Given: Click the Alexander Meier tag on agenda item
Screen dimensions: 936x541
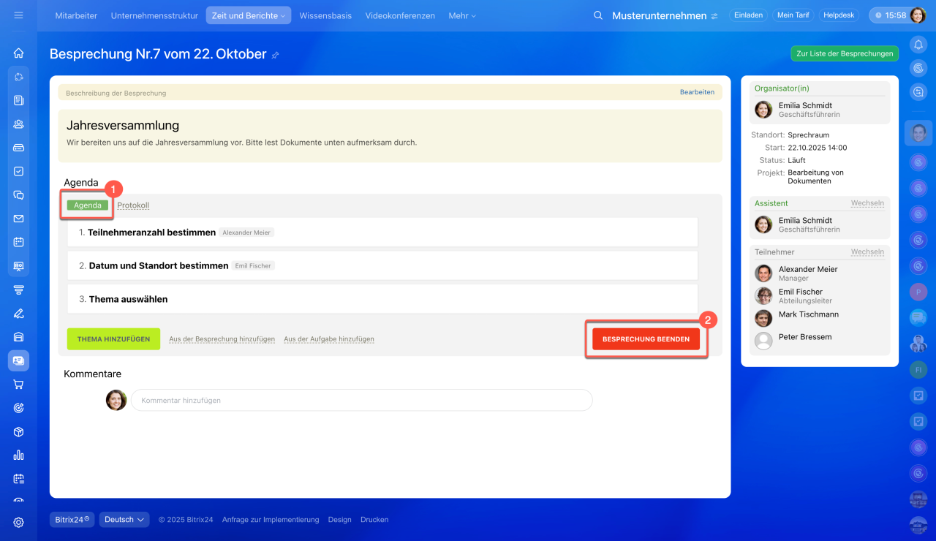Looking at the screenshot, I should (x=246, y=232).
